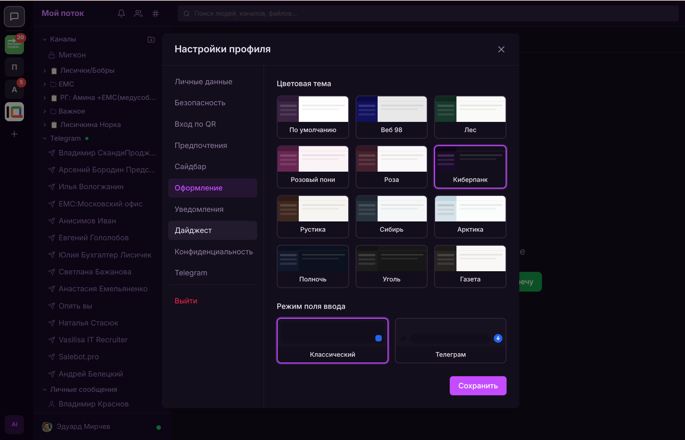Click the search people and channels field
The height and width of the screenshot is (440, 685).
(x=428, y=13)
